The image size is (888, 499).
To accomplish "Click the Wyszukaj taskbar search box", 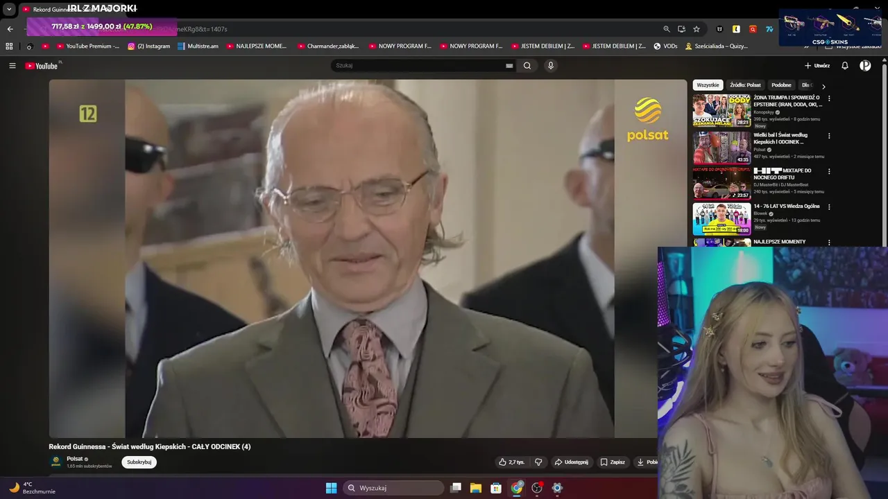I will tap(393, 488).
